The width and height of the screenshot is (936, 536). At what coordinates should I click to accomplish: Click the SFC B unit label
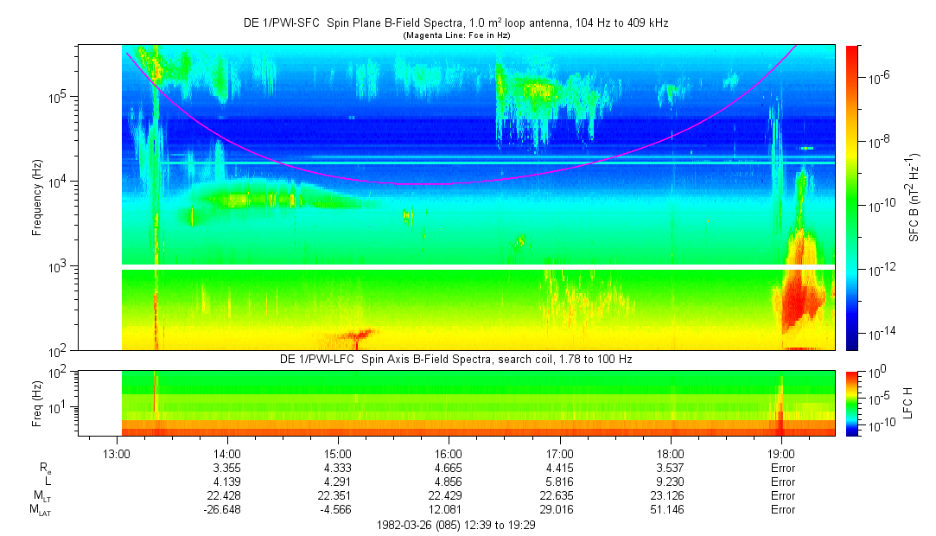pyautogui.click(x=914, y=198)
